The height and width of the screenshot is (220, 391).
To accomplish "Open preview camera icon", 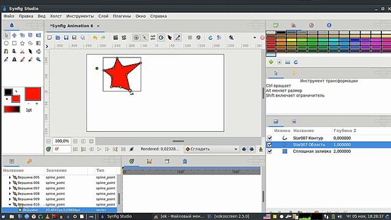I will click(x=123, y=38).
